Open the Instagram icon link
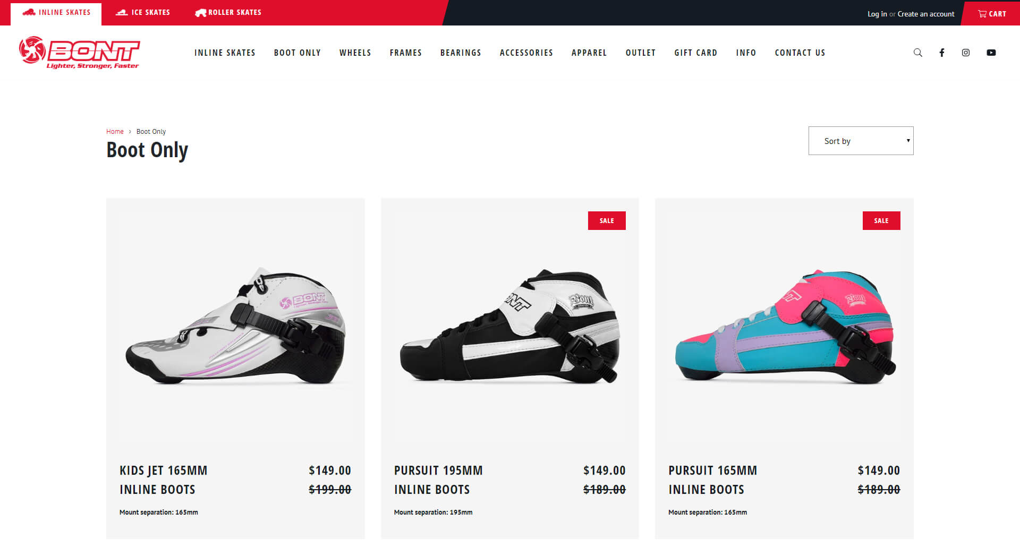 pyautogui.click(x=966, y=53)
